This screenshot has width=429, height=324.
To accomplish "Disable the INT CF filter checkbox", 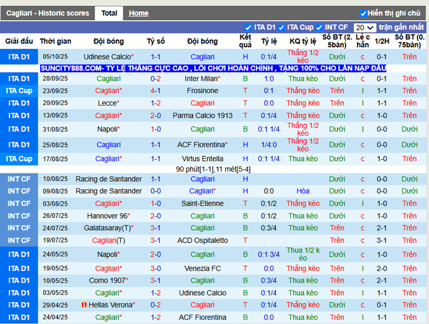I will click(x=319, y=27).
